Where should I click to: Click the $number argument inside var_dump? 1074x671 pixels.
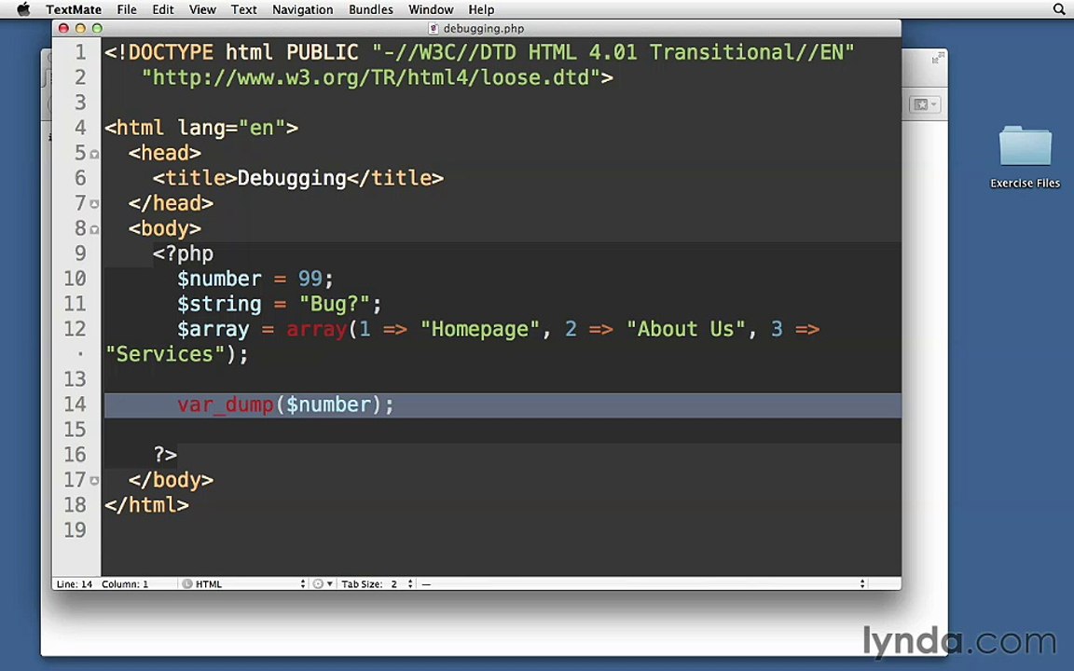click(329, 404)
